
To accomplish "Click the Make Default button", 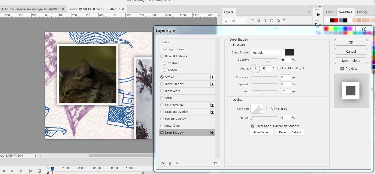I will (261, 132).
